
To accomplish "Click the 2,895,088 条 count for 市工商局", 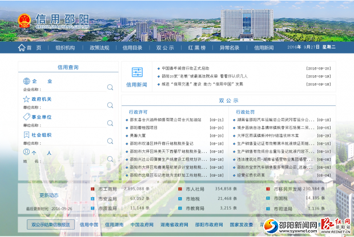I will (137, 189).
